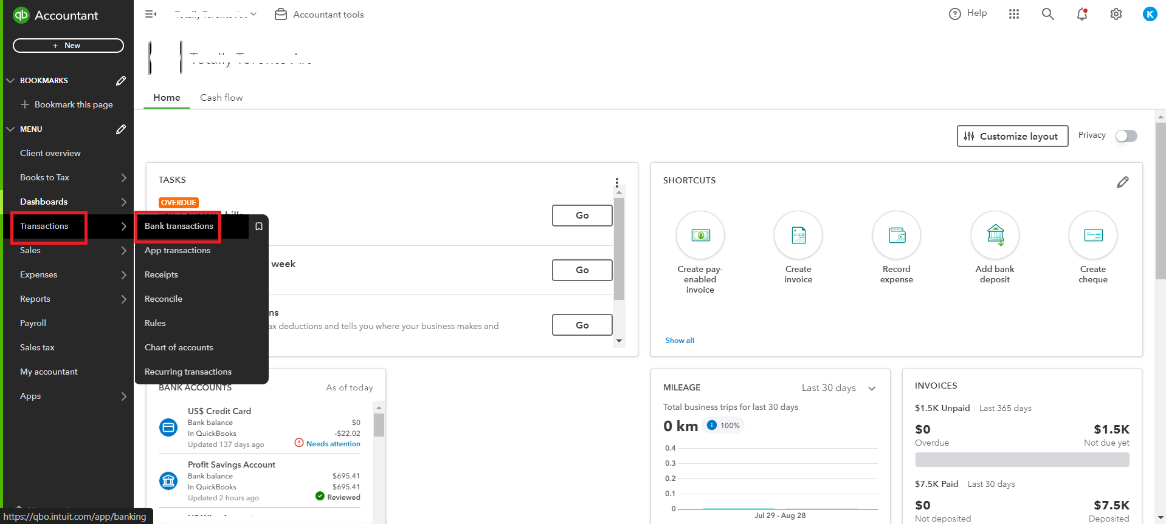1166x524 pixels.
Task: Edit shortcuts with the pencil icon
Action: (x=1122, y=182)
